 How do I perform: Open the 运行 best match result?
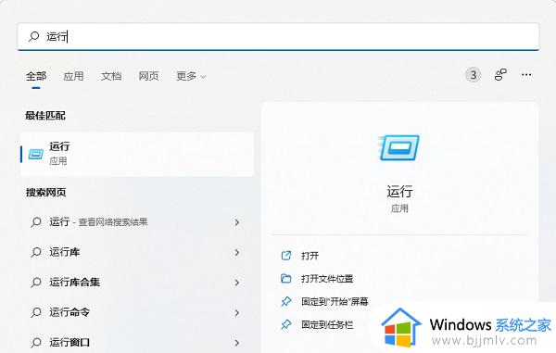click(137, 154)
